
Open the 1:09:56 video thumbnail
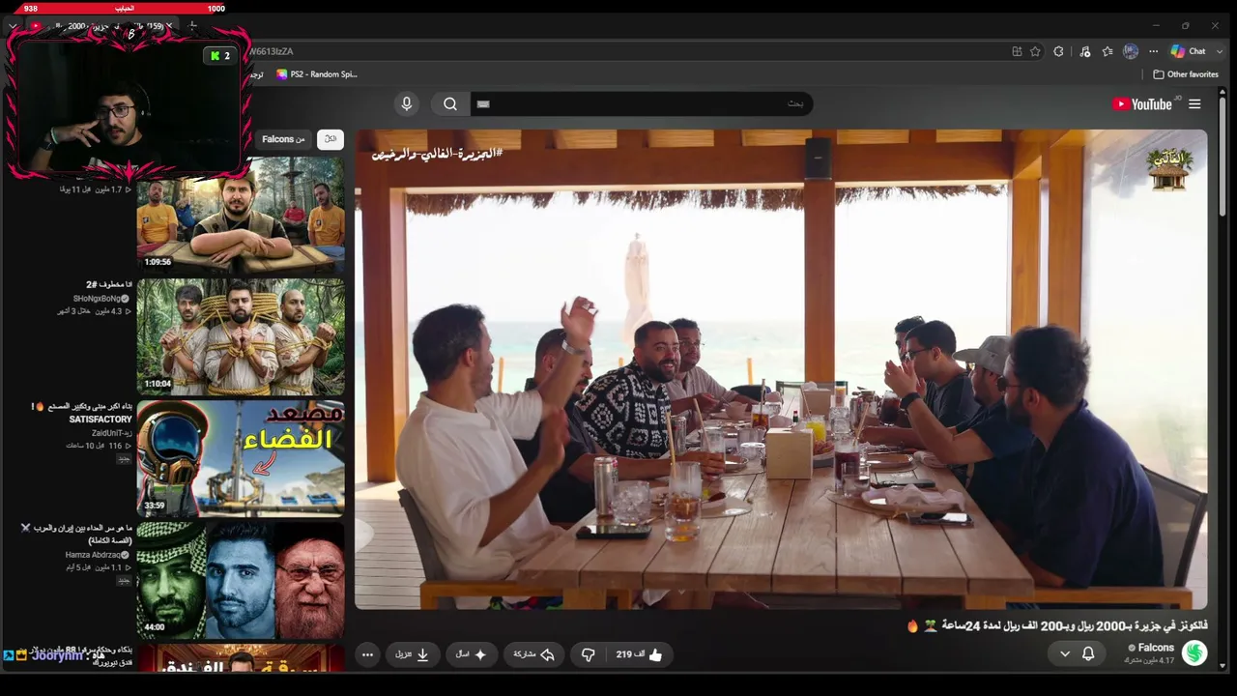241,215
